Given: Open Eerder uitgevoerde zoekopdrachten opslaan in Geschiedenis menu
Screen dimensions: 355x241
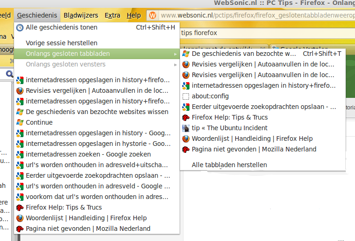Looking at the screenshot, I should click(x=97, y=175).
